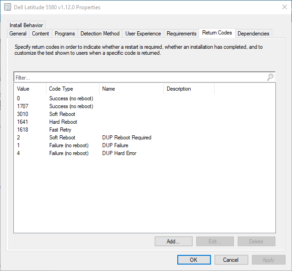Viewport: 292px width, 271px height.
Task: Switch to the General tab
Action: point(18,34)
